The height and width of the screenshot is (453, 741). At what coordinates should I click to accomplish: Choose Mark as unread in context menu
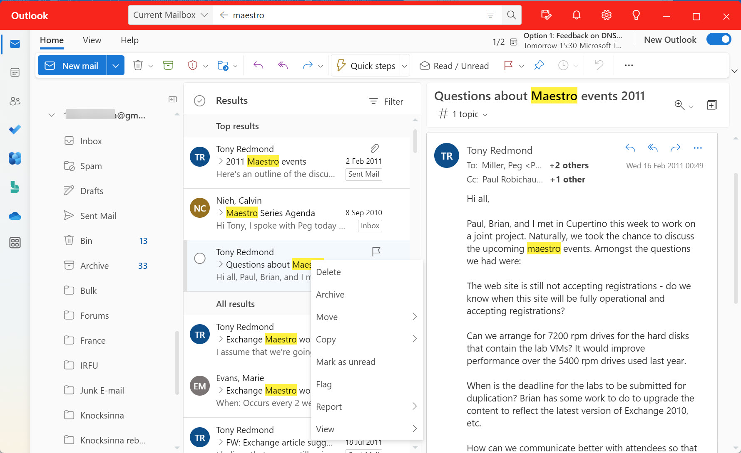(x=367, y=362)
